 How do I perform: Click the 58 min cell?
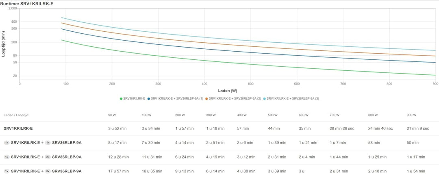(374, 143)
